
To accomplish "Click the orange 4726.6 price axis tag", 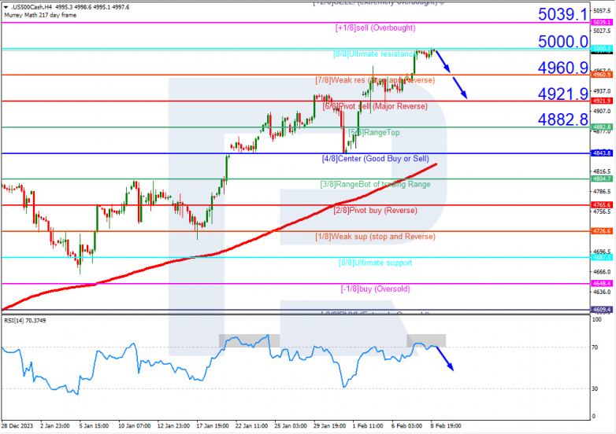I will click(x=602, y=231).
